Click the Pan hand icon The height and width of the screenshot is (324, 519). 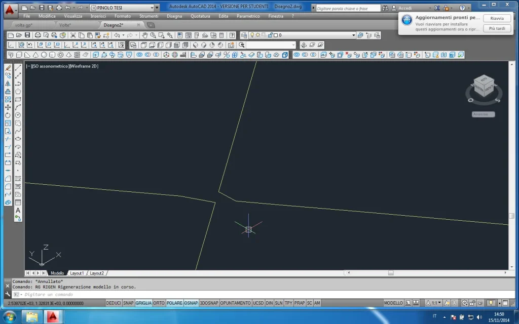pos(145,35)
